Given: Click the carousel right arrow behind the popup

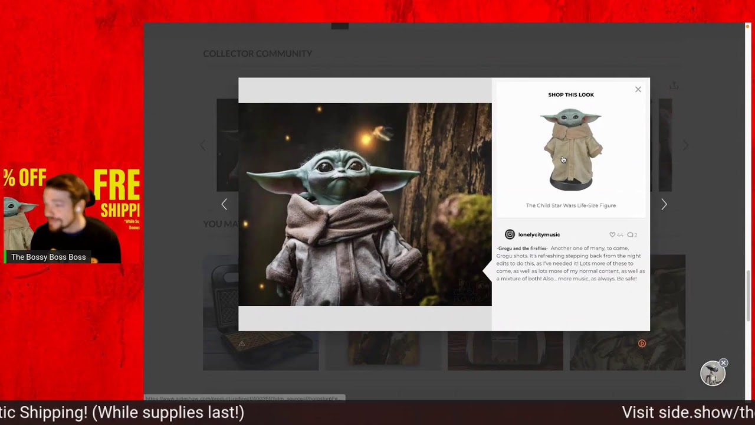Looking at the screenshot, I should pos(685,145).
